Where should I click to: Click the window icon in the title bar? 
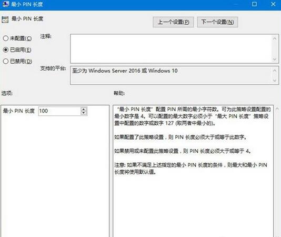point(5,4)
